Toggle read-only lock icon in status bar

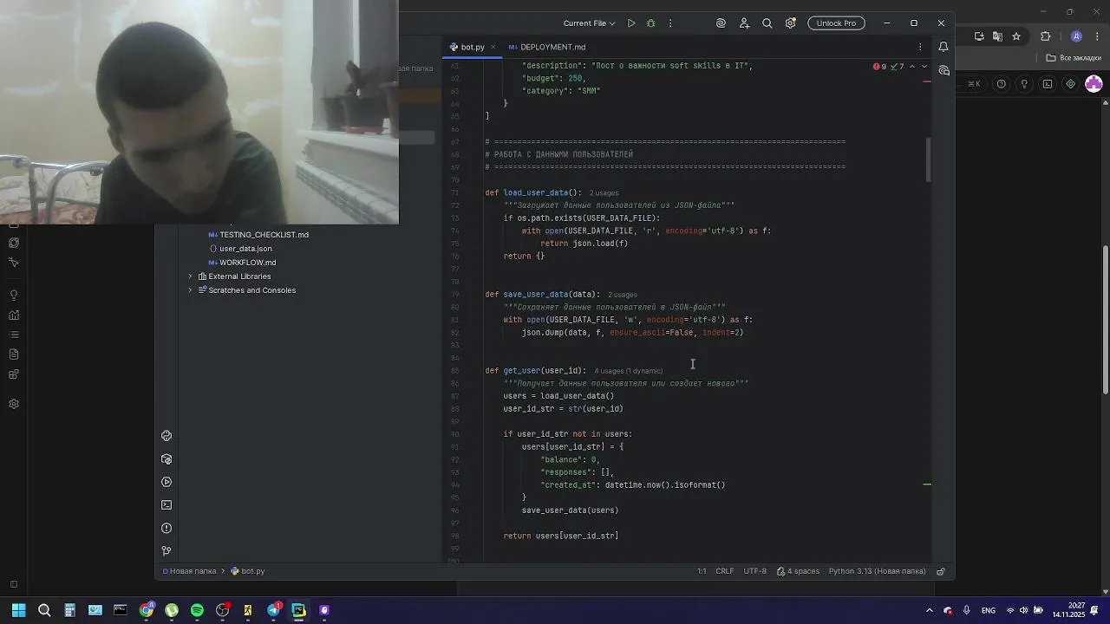[940, 571]
